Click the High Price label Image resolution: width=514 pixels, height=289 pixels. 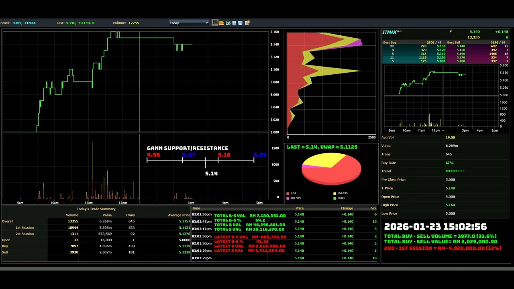pos(390,205)
